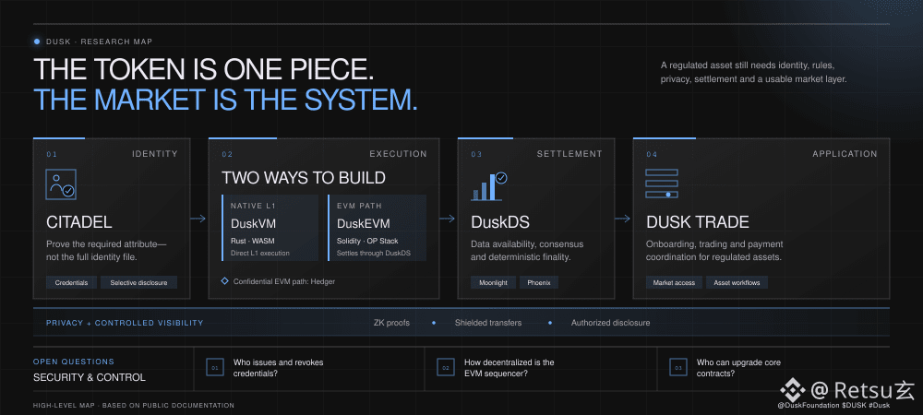
Task: Click the 'TWO WAYS TO BUILD' heading
Action: tap(303, 177)
